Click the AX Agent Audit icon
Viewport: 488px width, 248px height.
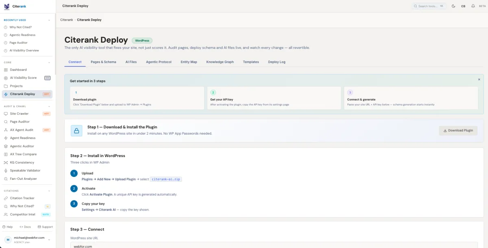6,130
